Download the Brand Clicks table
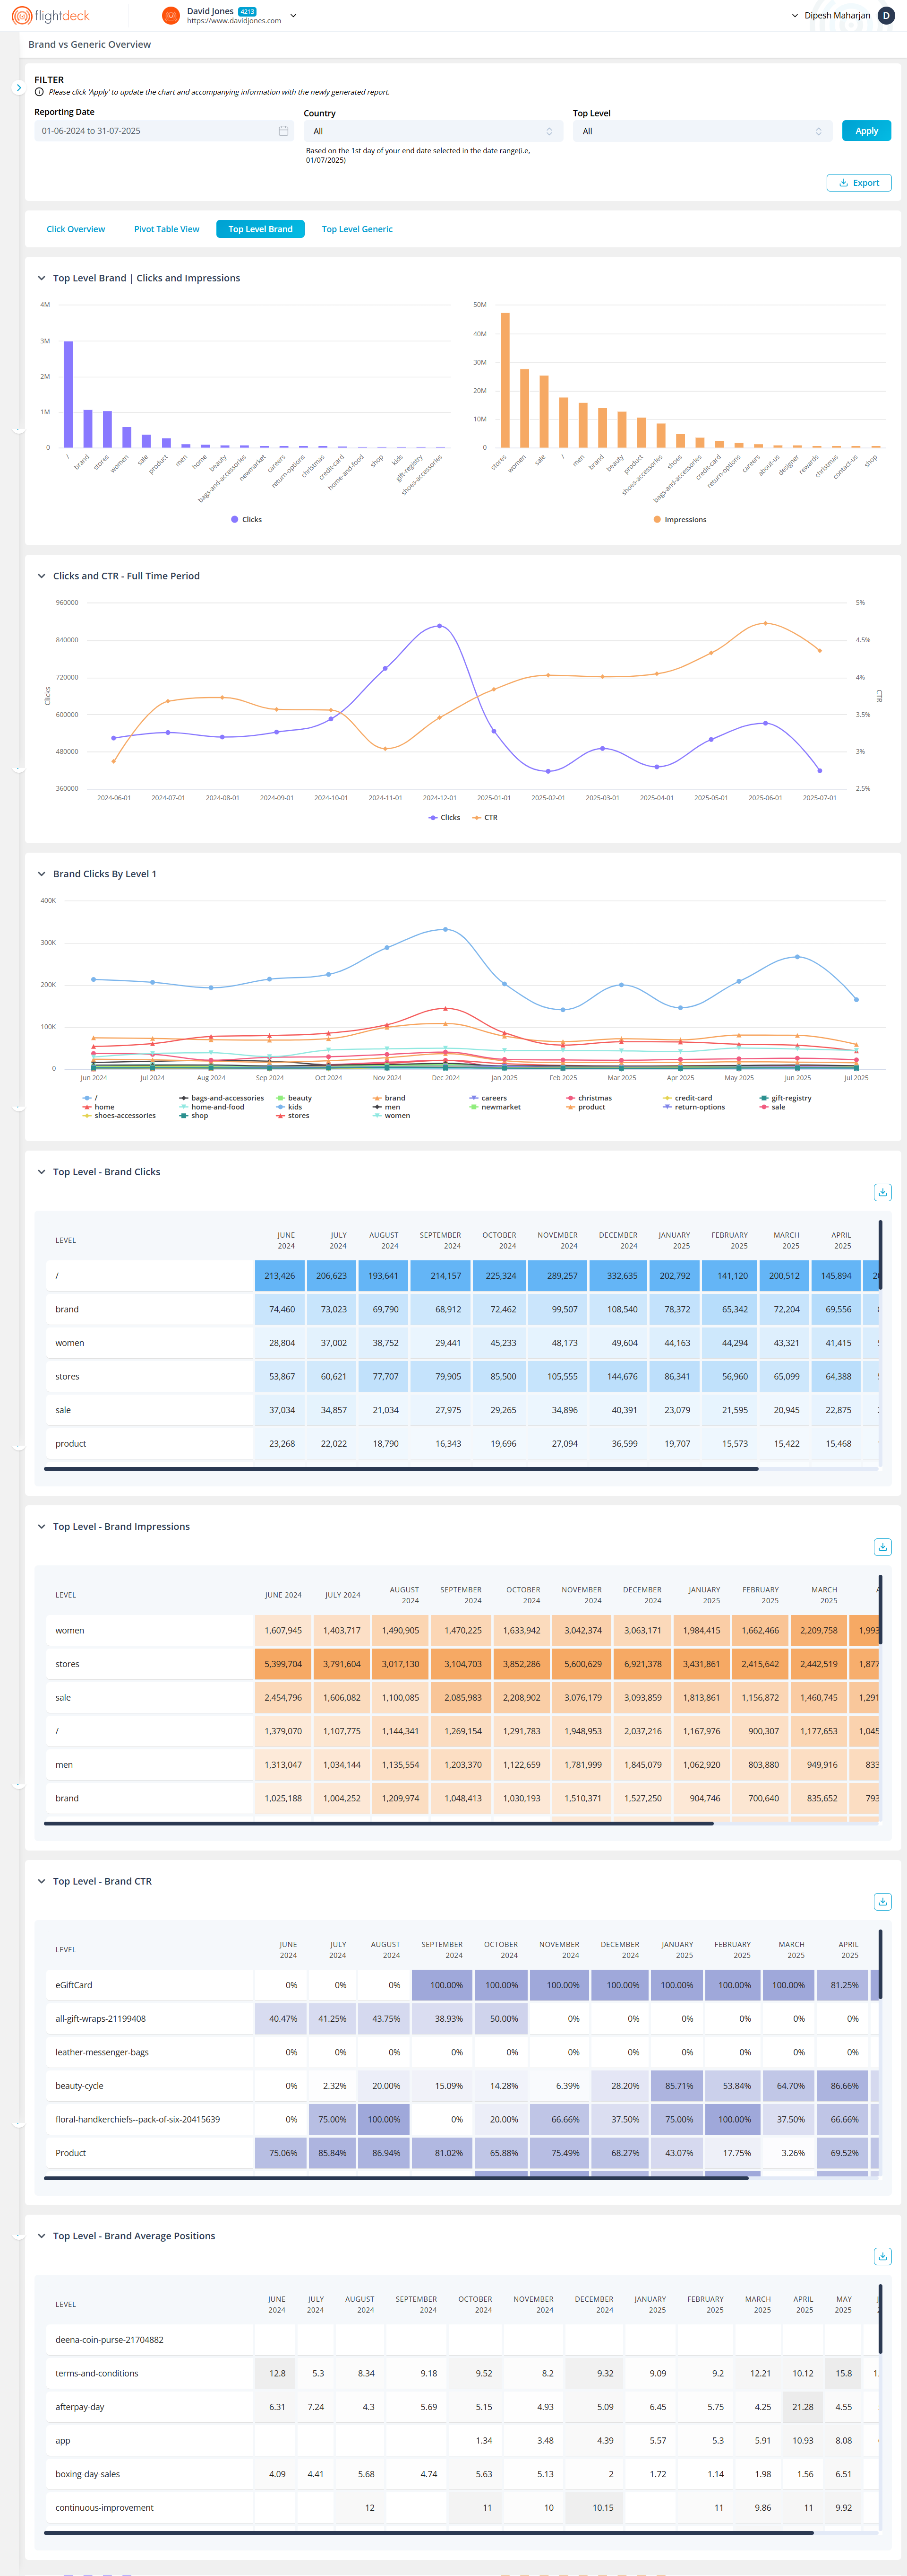This screenshot has width=907, height=2576. pyautogui.click(x=882, y=1192)
